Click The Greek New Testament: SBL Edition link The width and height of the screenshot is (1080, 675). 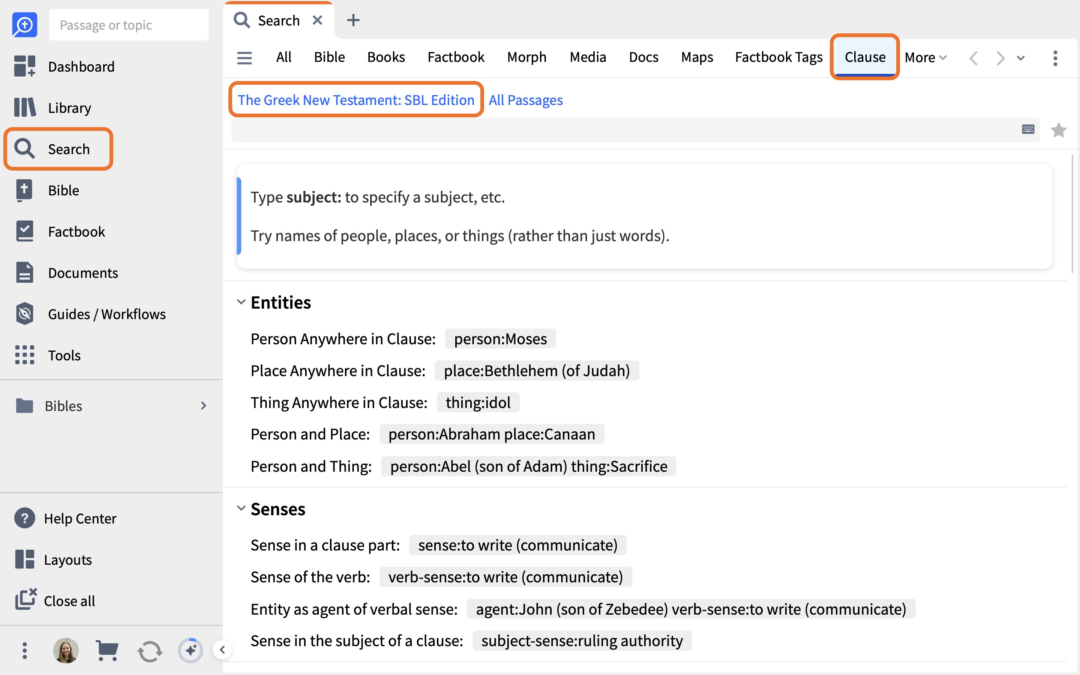coord(355,99)
